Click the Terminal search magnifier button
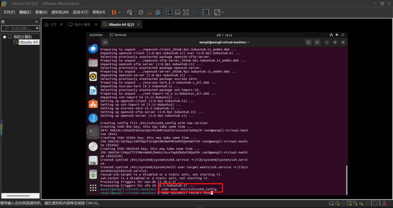Image resolution: width=393 pixels, height=208 pixels. [308, 42]
